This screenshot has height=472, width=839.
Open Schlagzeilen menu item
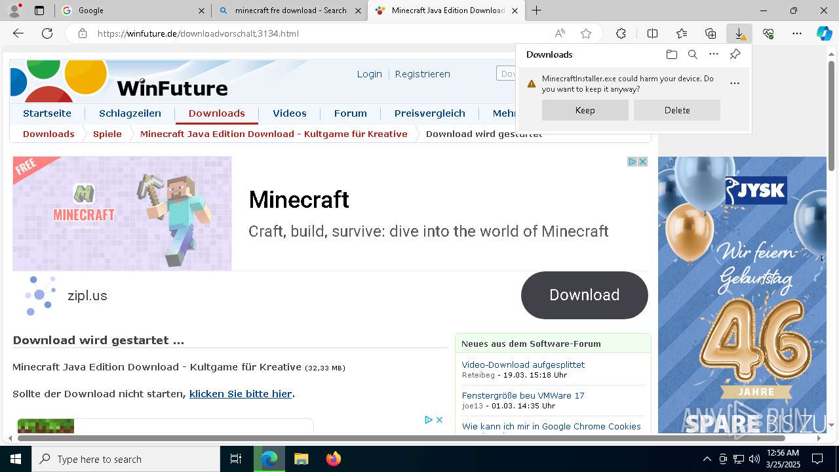click(130, 113)
